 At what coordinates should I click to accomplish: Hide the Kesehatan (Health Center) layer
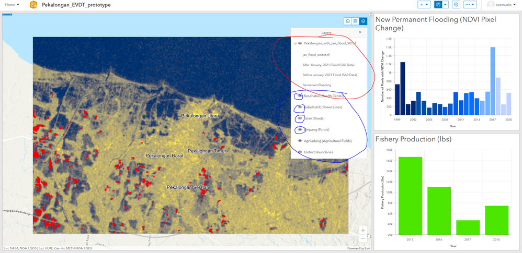pyautogui.click(x=300, y=96)
